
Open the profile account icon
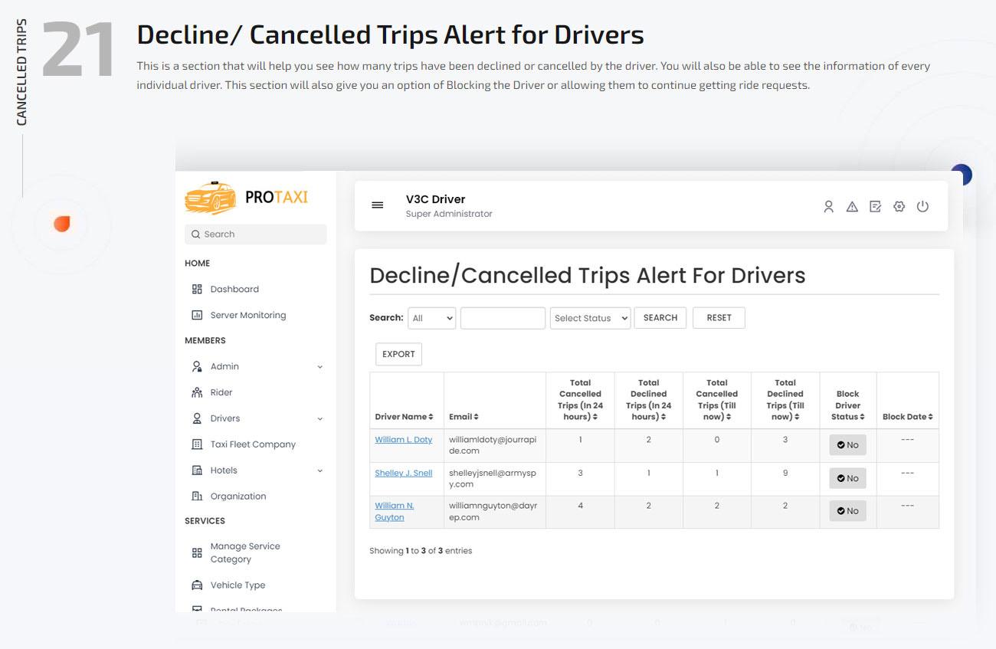[x=829, y=206]
